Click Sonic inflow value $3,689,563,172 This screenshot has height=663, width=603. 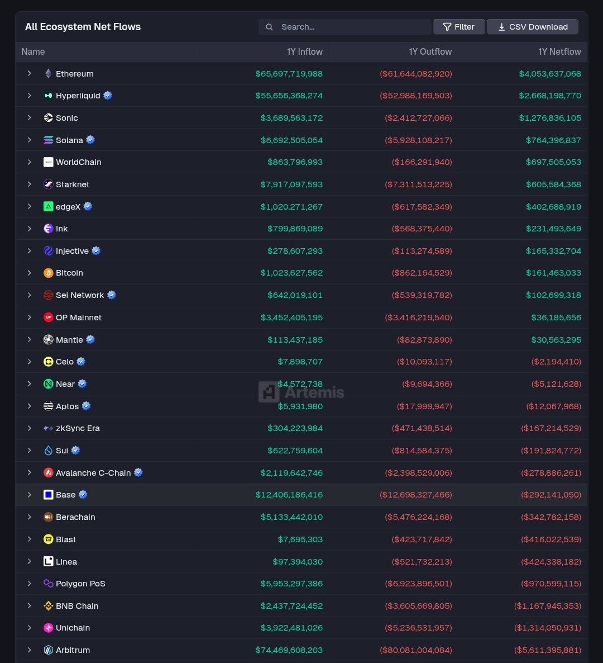pyautogui.click(x=291, y=117)
